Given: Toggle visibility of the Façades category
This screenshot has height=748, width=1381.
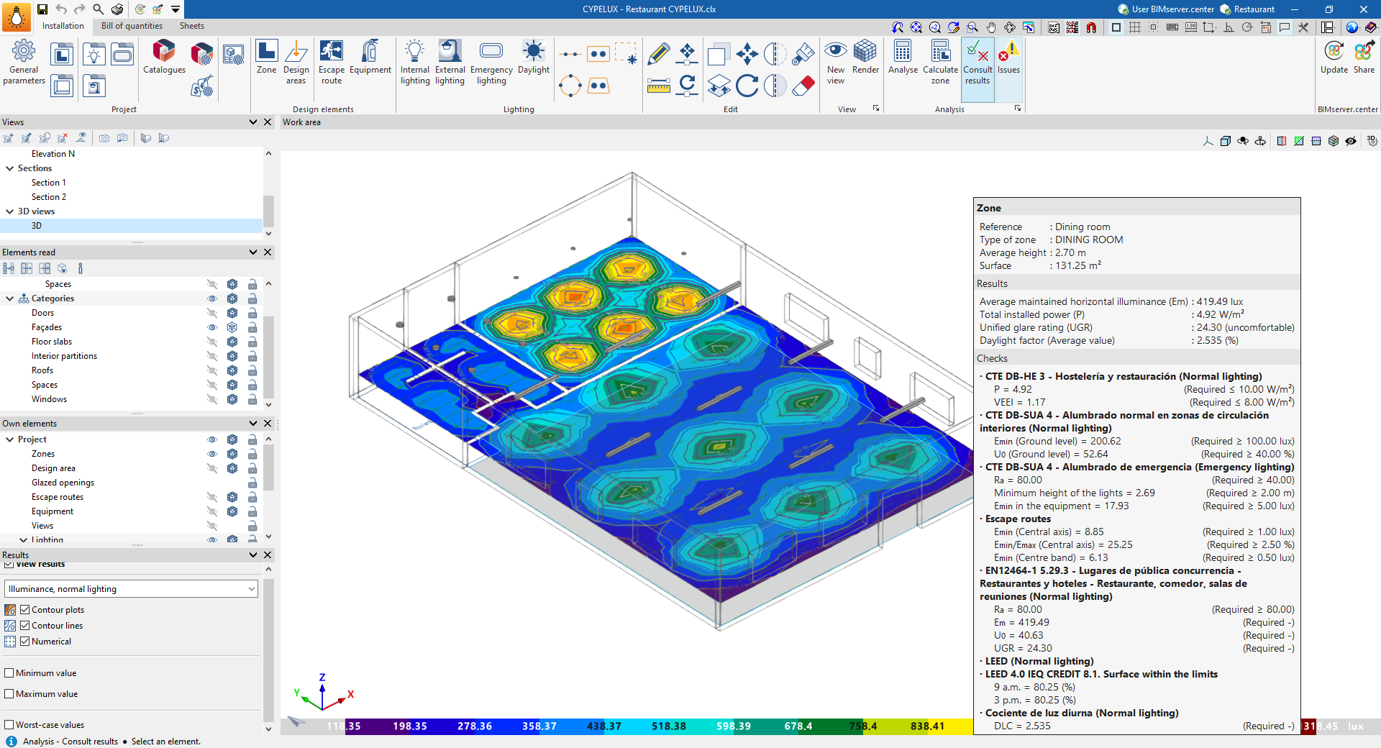Looking at the screenshot, I should pyautogui.click(x=212, y=327).
